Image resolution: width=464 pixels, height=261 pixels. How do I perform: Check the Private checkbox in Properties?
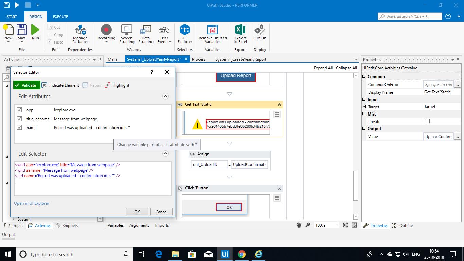click(427, 121)
